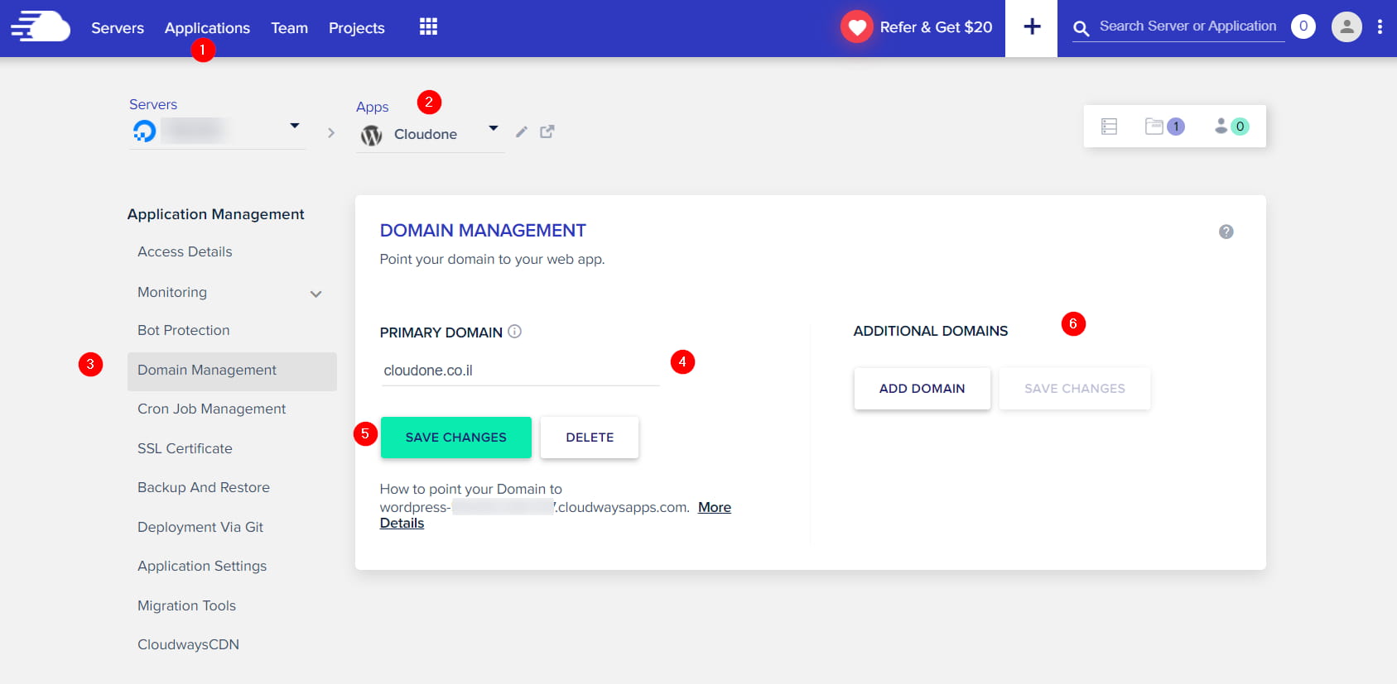The width and height of the screenshot is (1397, 684).
Task: Click the Apps breadcrumb label
Action: click(x=372, y=107)
